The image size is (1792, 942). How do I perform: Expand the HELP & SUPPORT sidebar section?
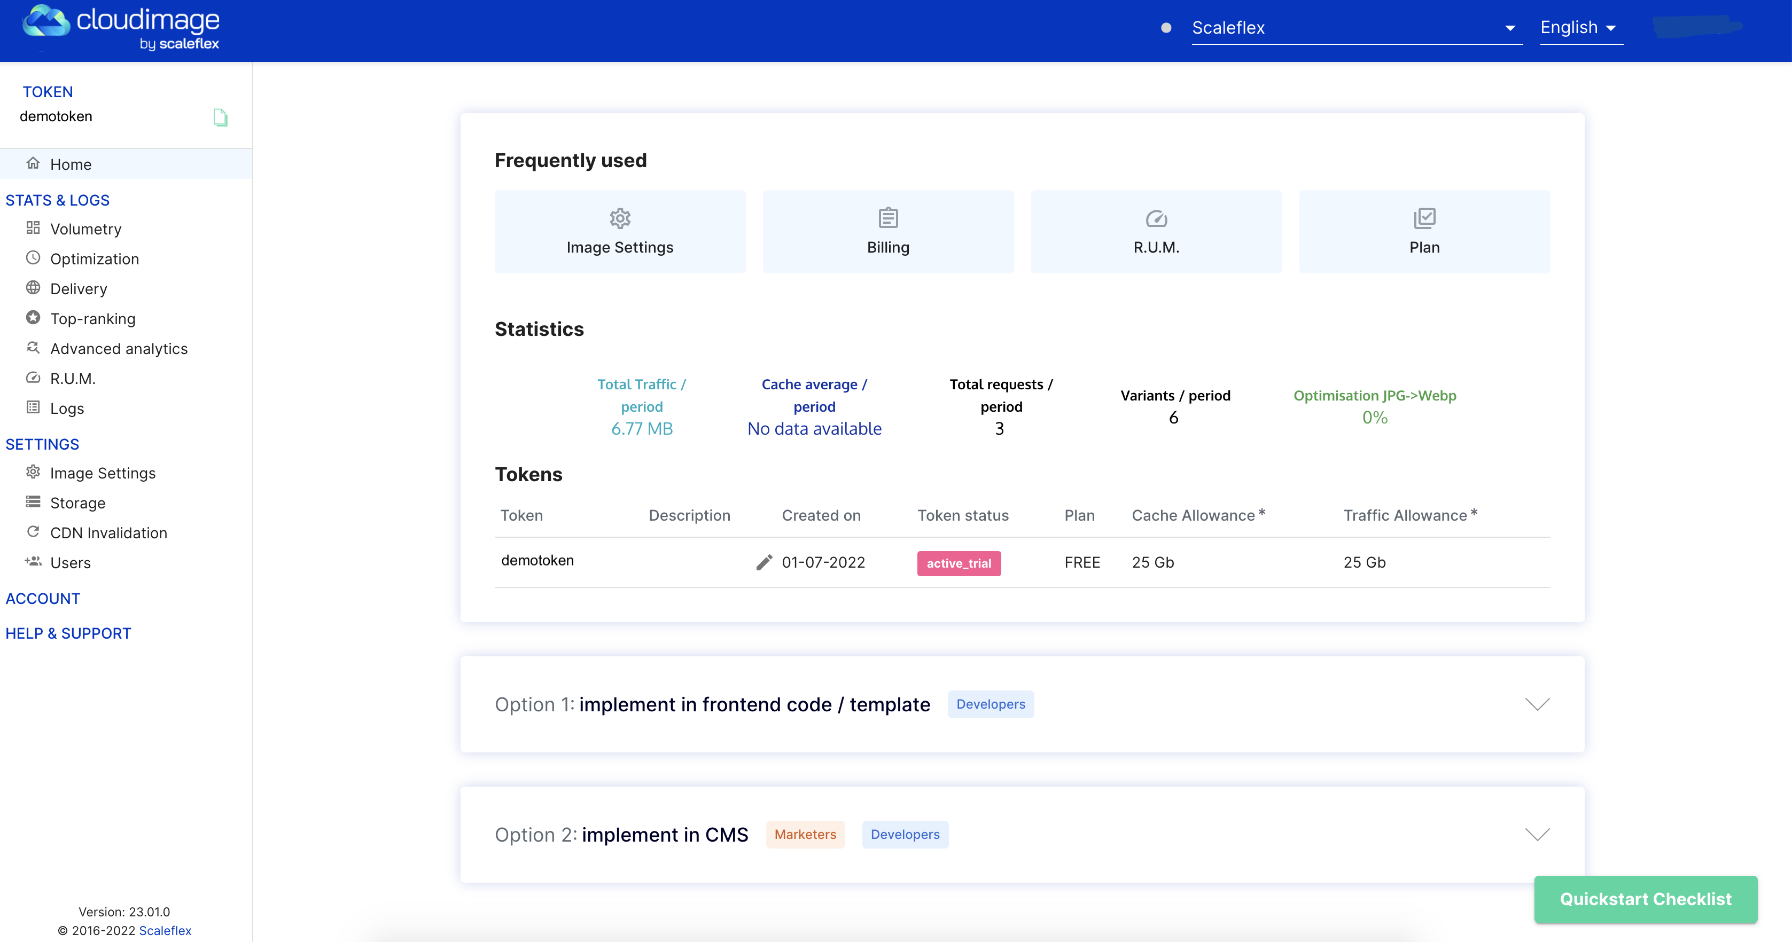[x=68, y=633]
